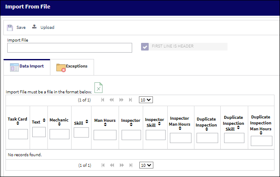This screenshot has width=280, height=177.
Task: Sort by Duplicate Inspection column arrows
Action: click(x=207, y=129)
